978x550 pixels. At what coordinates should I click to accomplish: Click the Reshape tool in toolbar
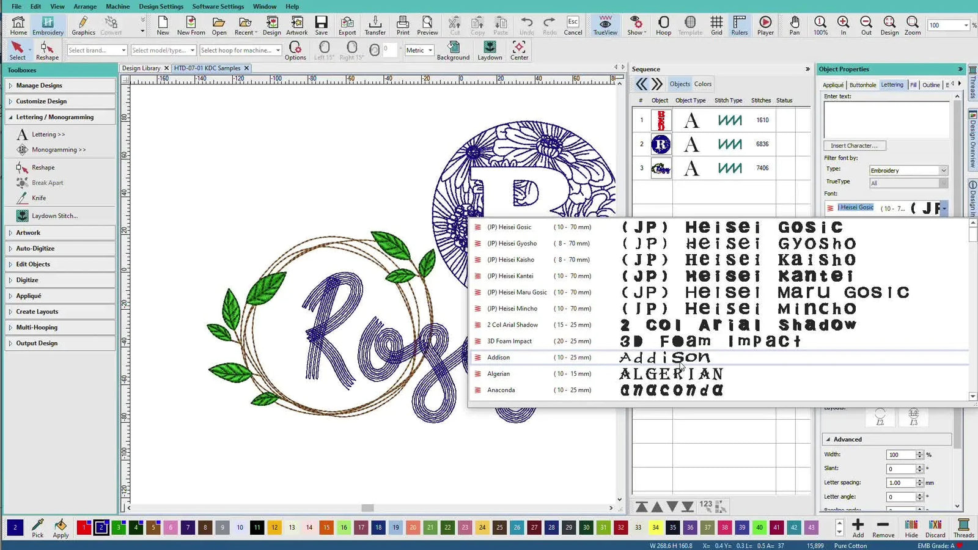coord(47,50)
